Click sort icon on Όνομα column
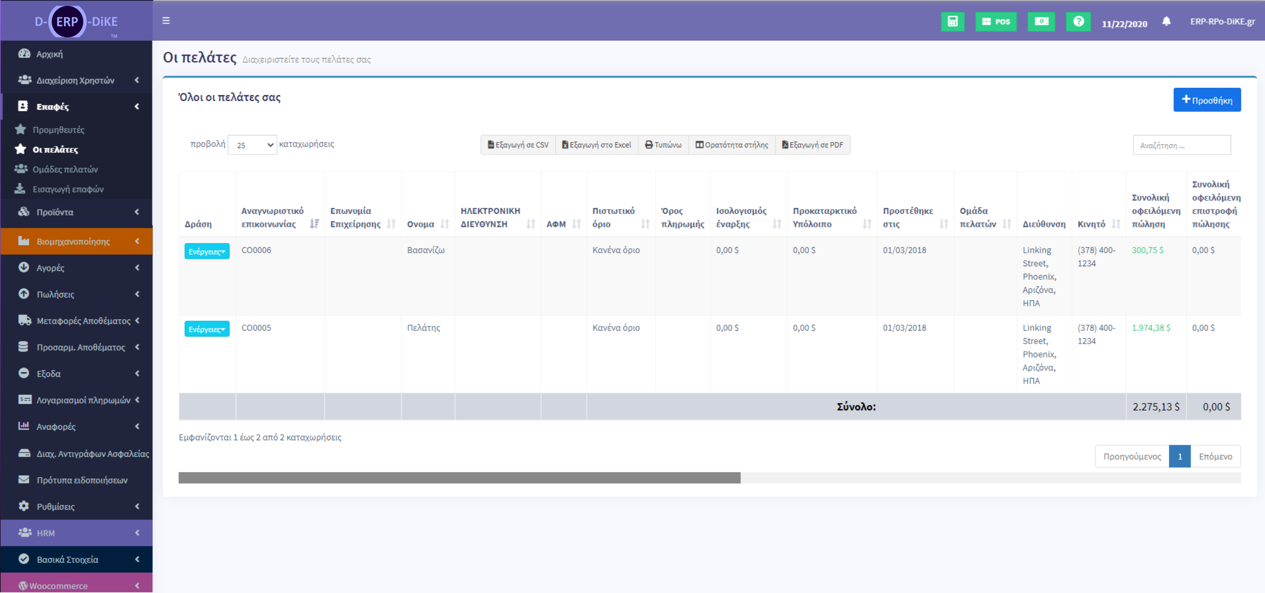 (445, 224)
